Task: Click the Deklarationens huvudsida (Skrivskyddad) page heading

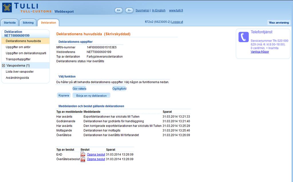Action: point(93,34)
